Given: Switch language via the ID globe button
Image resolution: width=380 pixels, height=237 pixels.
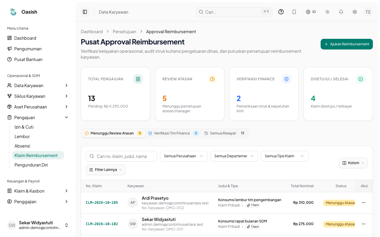Looking at the screenshot, I should 311,12.
